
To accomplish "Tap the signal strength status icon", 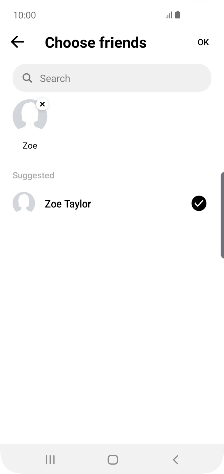I will tap(169, 15).
